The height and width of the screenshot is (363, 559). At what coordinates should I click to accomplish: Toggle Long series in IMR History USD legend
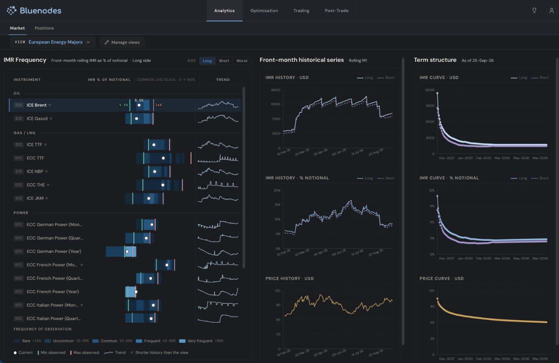coord(365,78)
